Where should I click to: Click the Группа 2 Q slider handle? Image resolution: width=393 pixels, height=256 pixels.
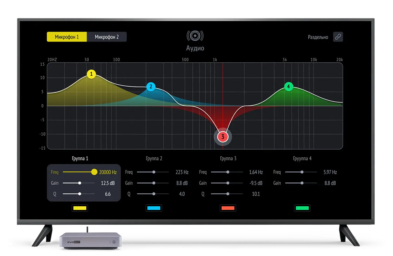(x=154, y=194)
